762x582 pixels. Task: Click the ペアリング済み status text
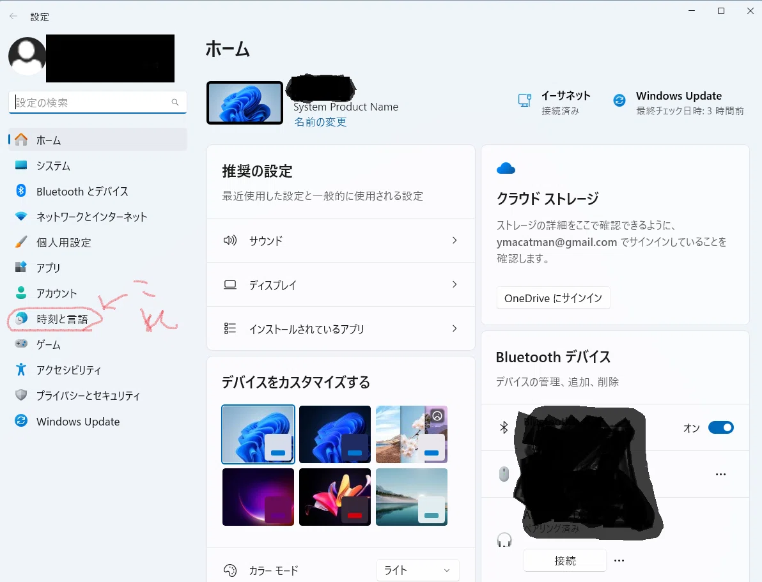(x=552, y=528)
